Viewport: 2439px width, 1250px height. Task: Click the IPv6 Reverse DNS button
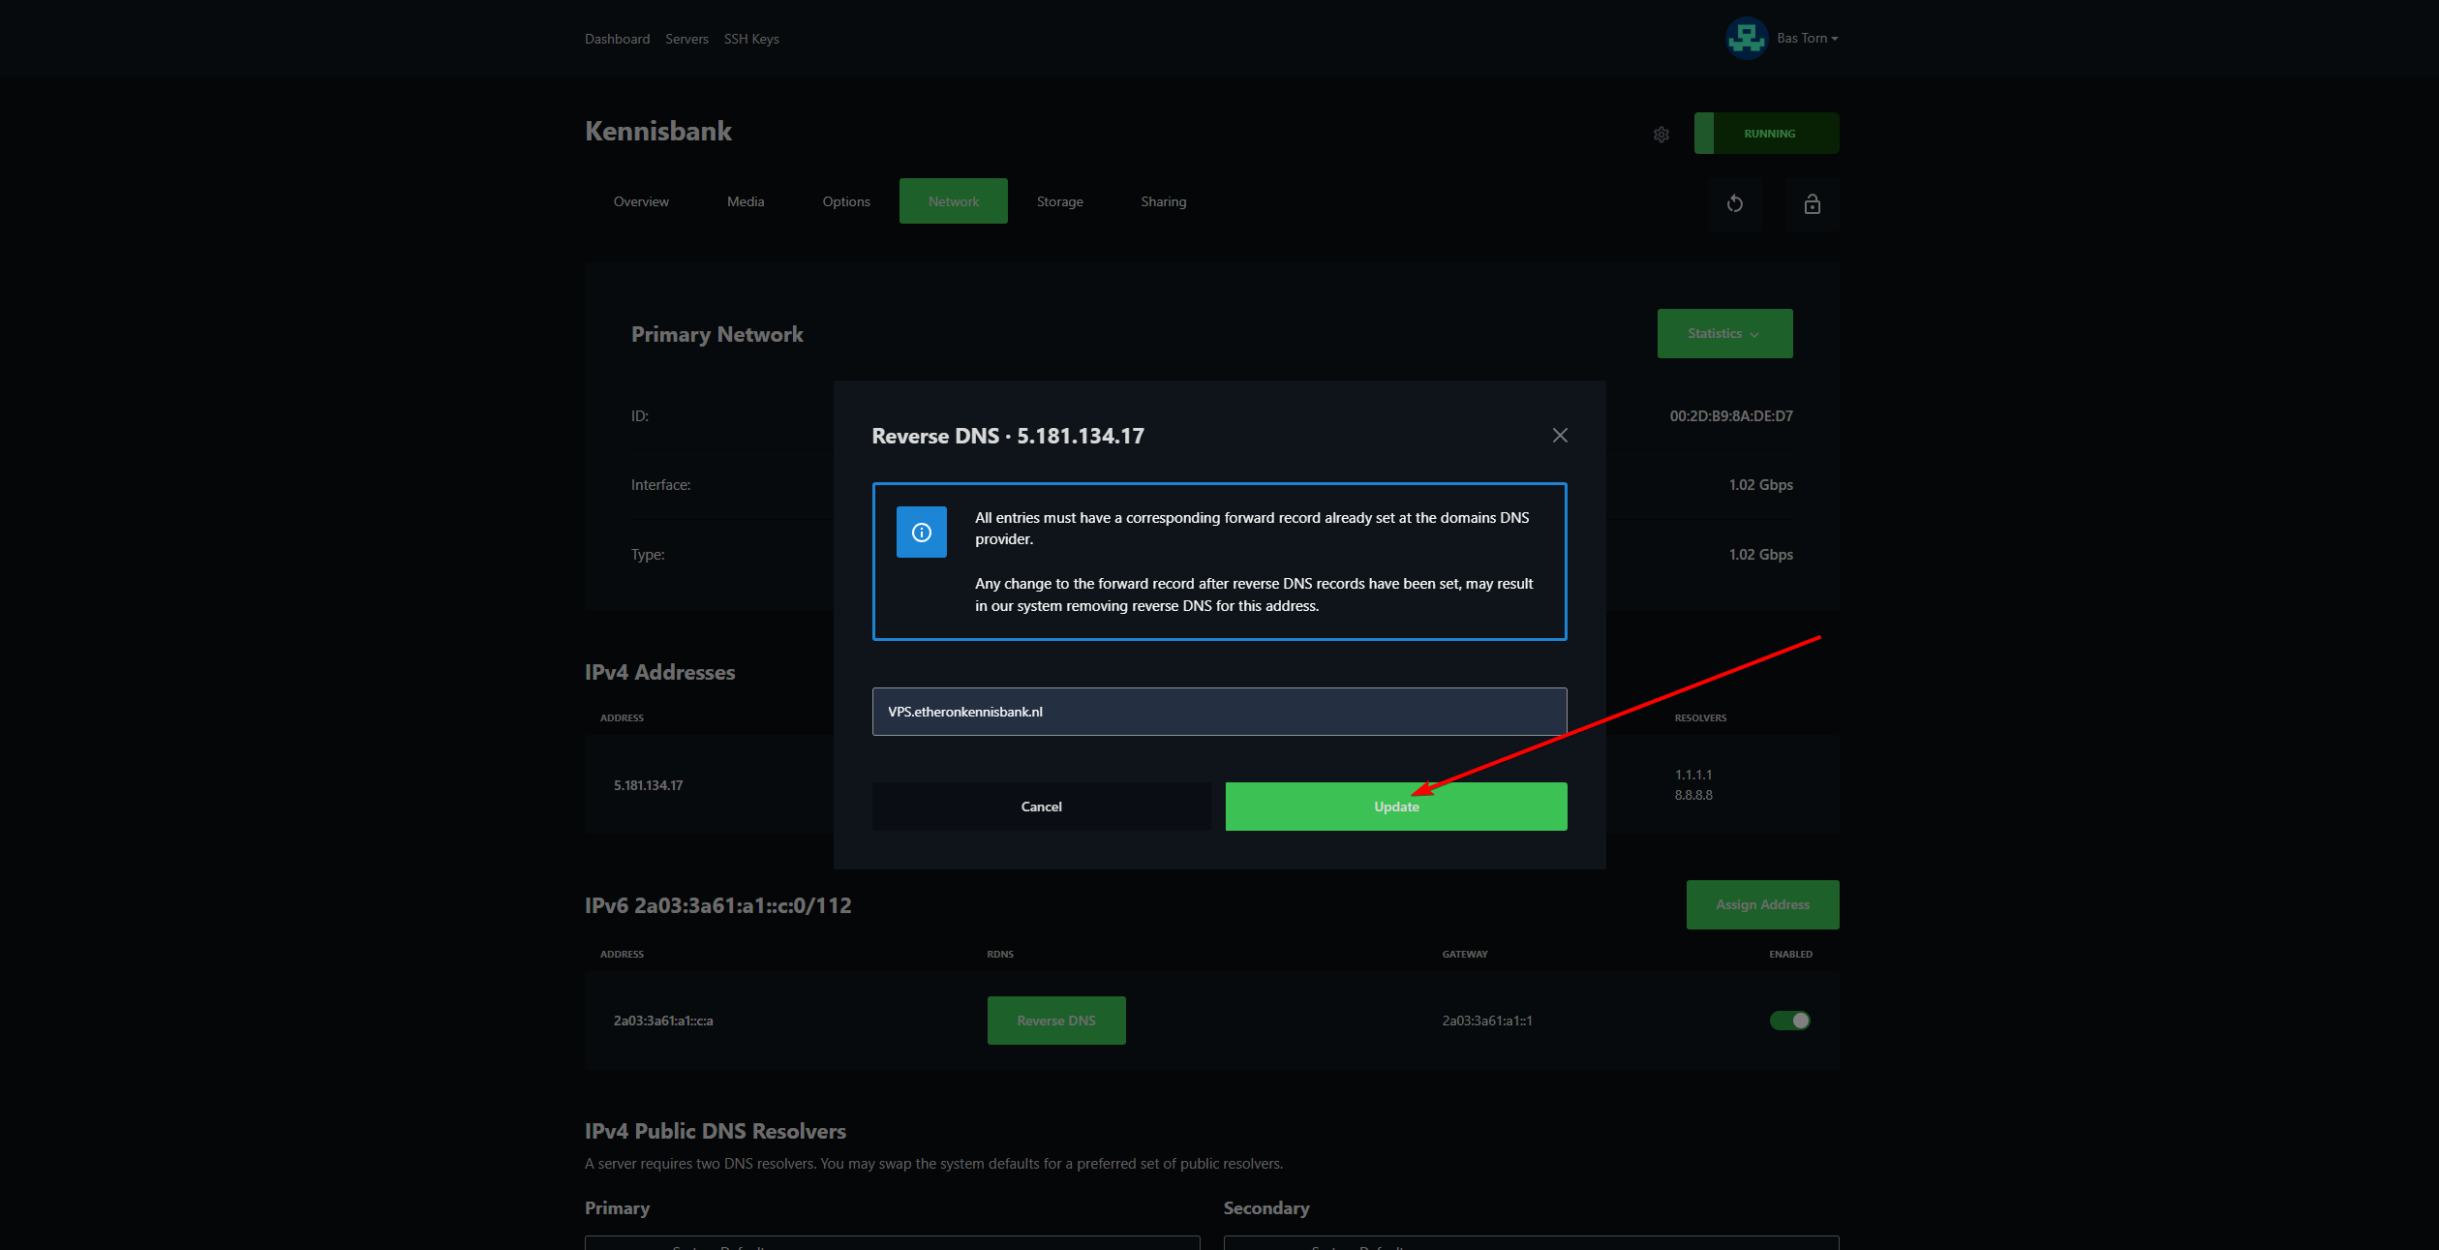point(1056,1021)
